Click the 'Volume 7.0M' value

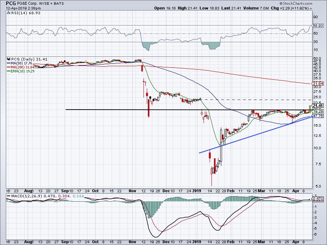[256, 8]
